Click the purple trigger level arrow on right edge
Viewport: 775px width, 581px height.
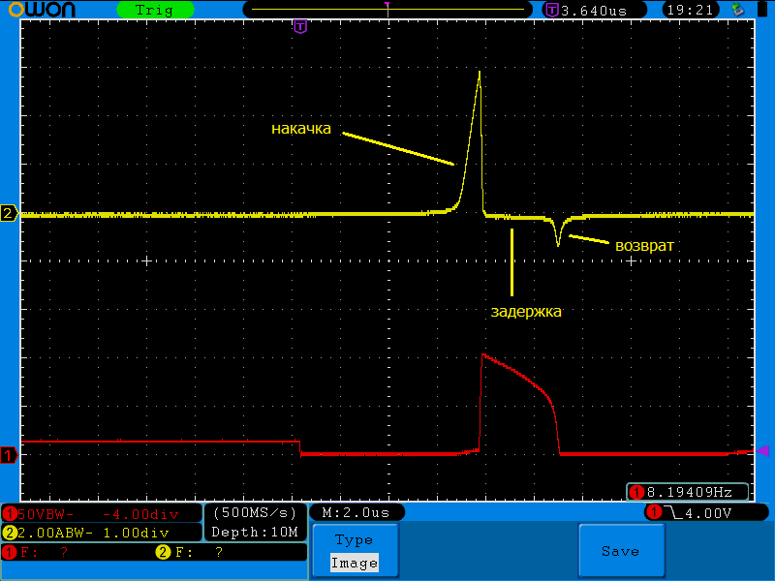(762, 450)
